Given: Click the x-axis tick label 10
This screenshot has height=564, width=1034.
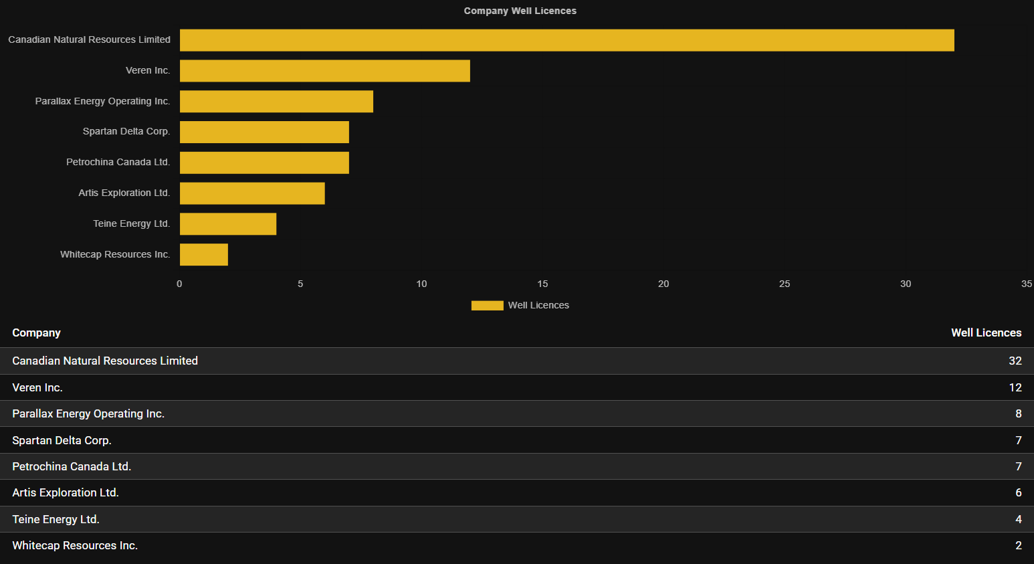Looking at the screenshot, I should click(x=421, y=284).
